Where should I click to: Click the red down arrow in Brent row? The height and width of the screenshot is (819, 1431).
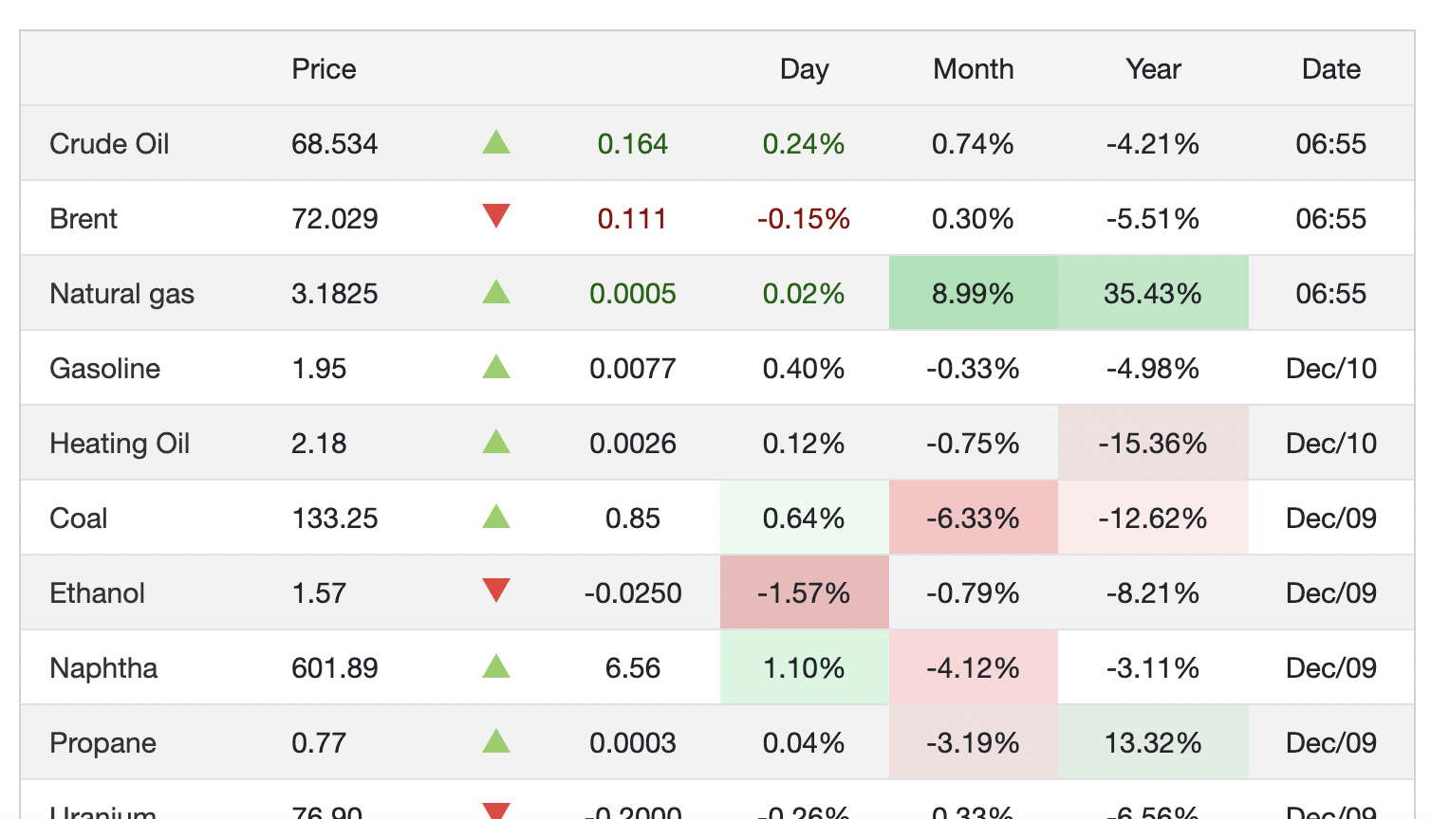(496, 216)
